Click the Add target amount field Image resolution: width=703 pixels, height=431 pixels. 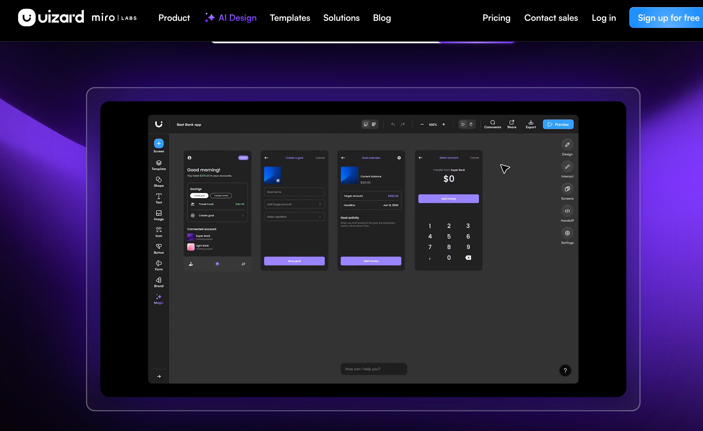coord(294,204)
